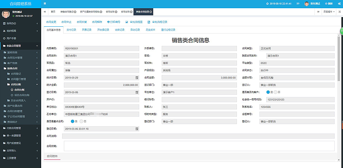This screenshot has height=168, width=343.
Task: Select 否 for 是否集团内客户
Action: [275, 92]
